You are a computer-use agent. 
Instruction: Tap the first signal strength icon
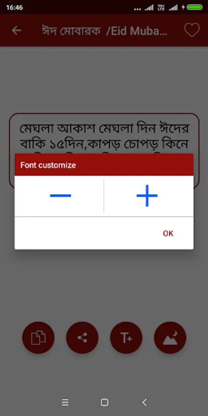click(x=149, y=8)
